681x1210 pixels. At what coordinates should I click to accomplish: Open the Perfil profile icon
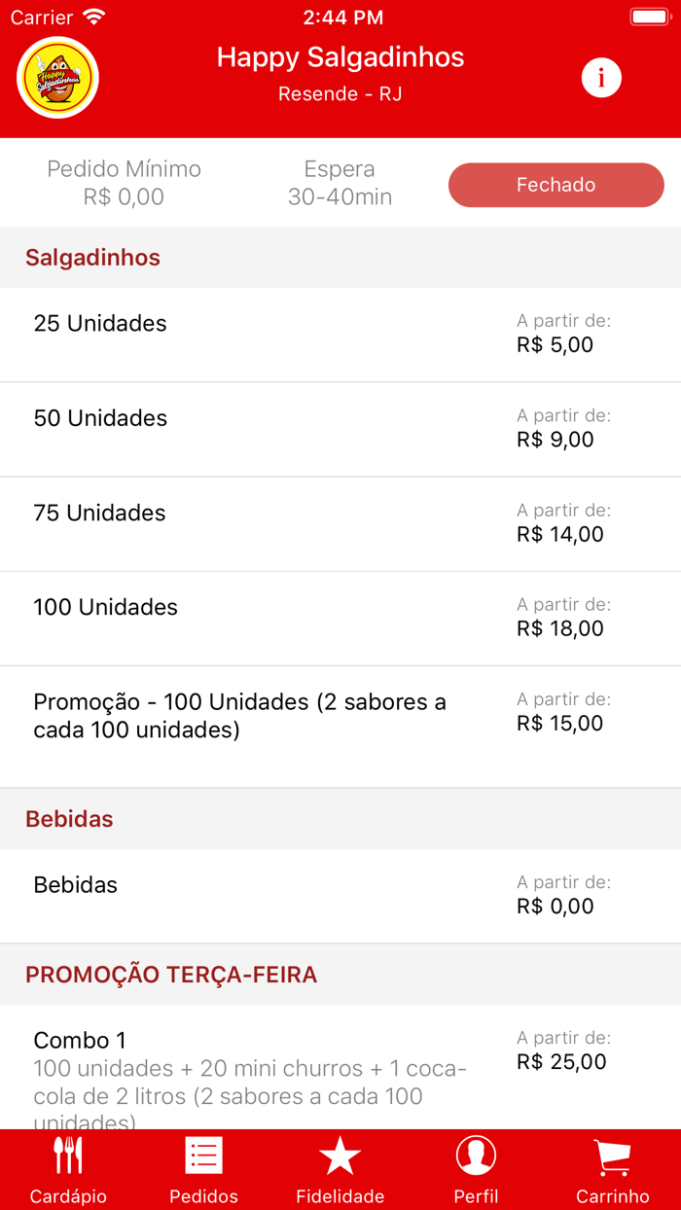476,1154
